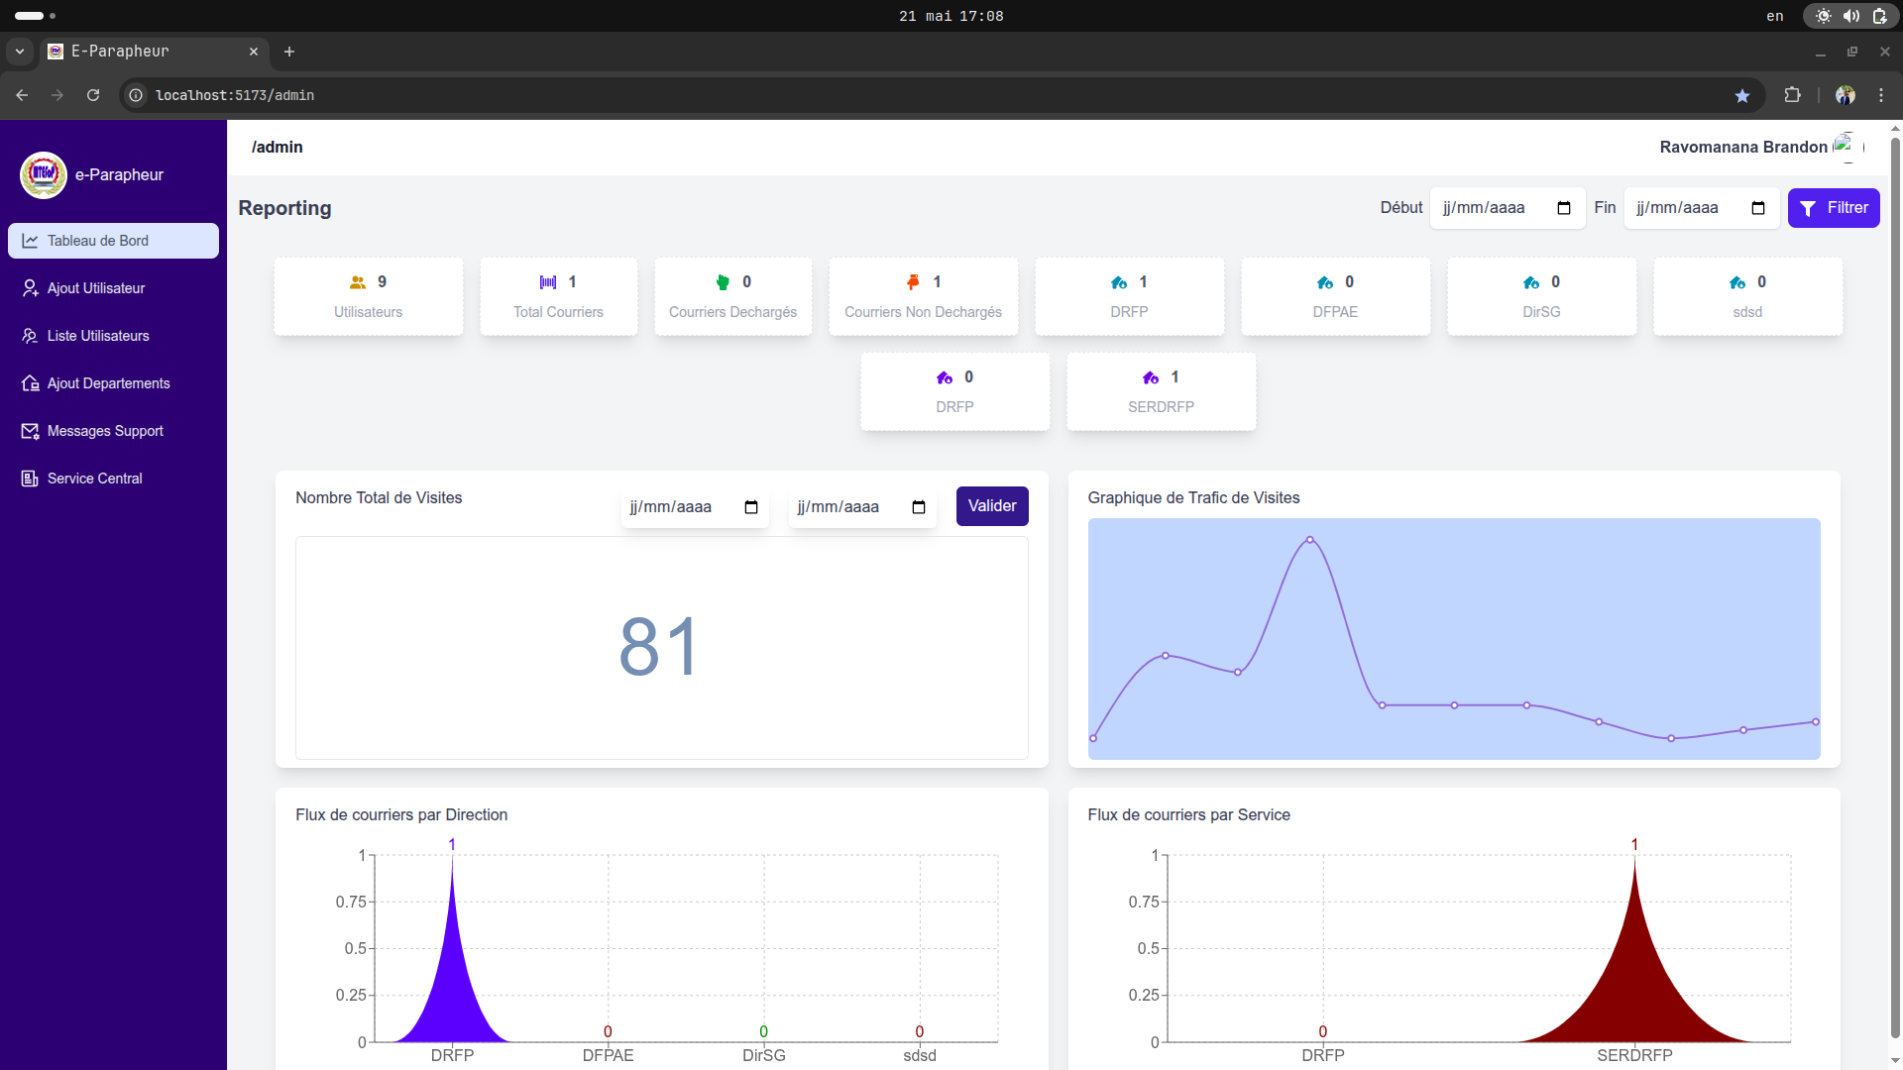
Task: Click the peak point on visits traffic chart
Action: (1310, 540)
